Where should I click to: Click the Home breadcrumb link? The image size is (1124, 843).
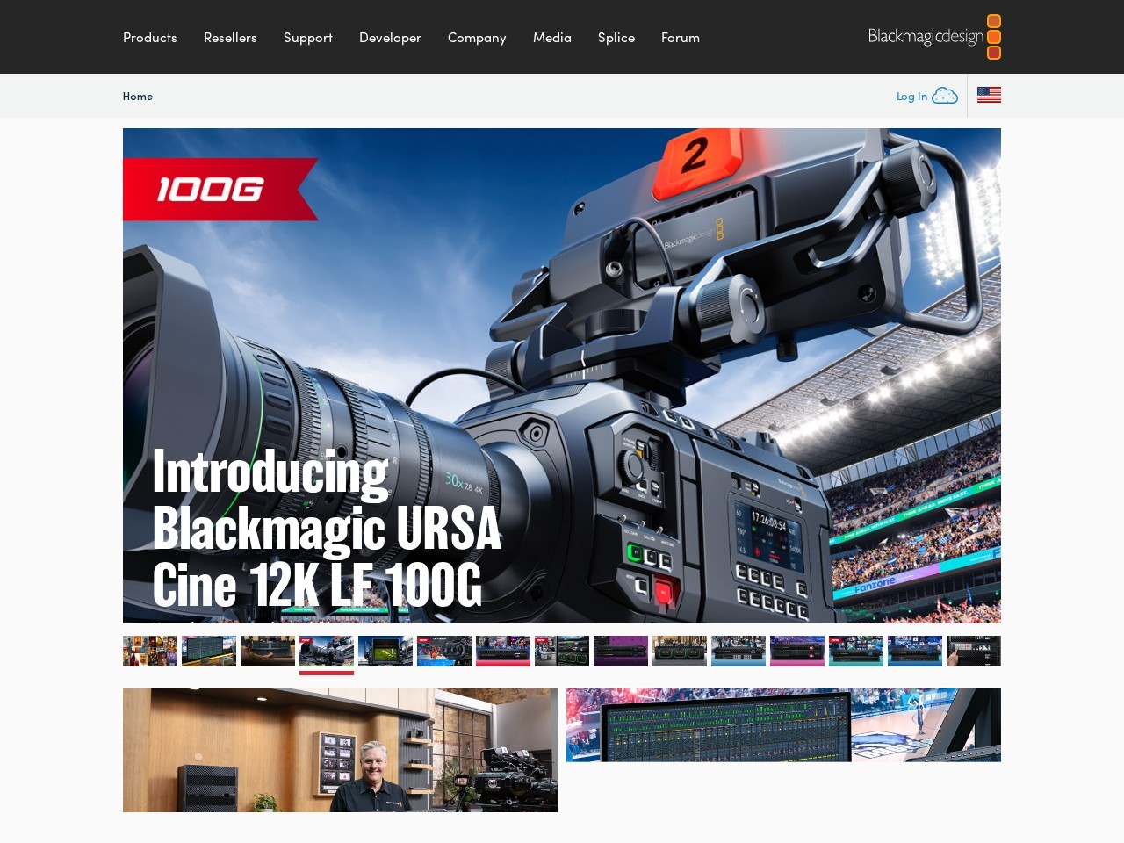pos(138,97)
